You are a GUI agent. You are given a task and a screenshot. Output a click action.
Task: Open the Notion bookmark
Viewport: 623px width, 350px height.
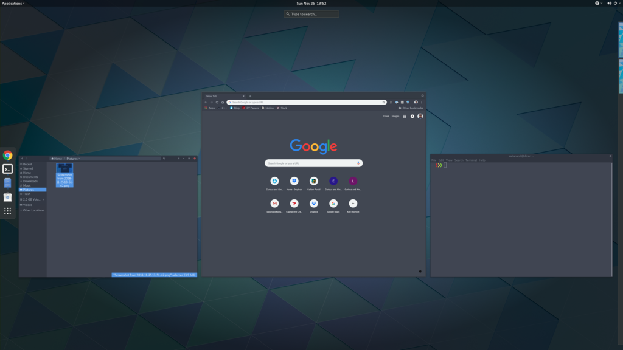coord(268,108)
